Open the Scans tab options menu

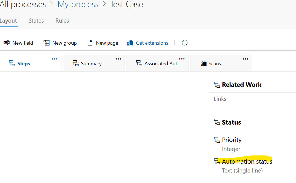coord(245,58)
